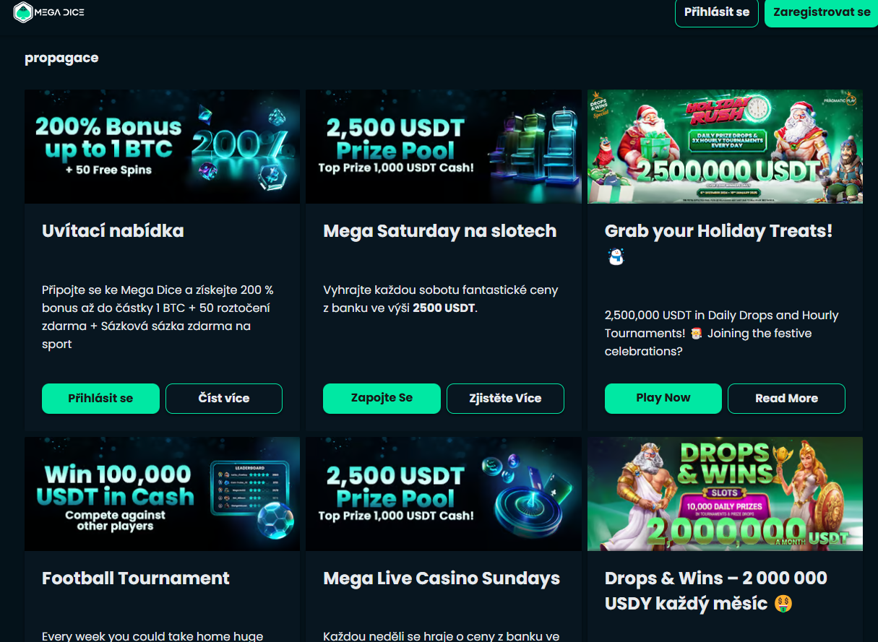Open the Mega Live Casino Sundays banner
The image size is (878, 642).
coord(444,494)
